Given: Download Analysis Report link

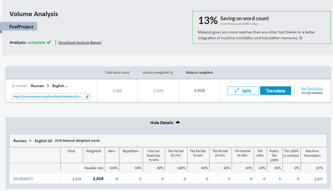Looking at the screenshot, I should tap(79, 43).
